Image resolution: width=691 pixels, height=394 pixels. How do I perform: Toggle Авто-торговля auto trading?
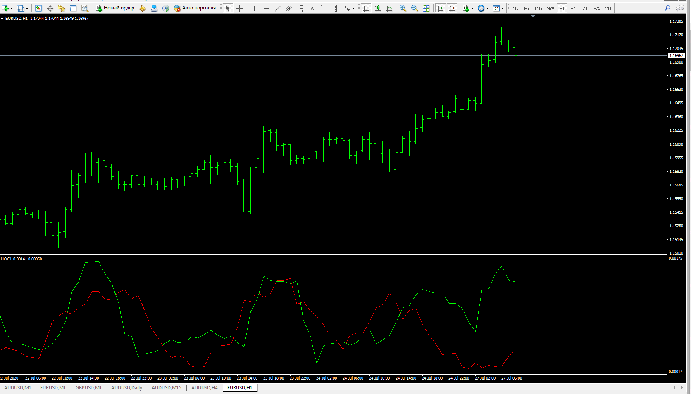195,8
